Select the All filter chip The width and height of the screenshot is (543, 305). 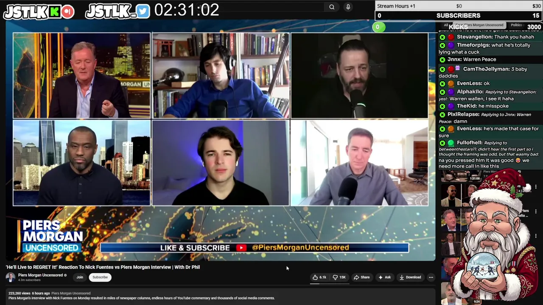(445, 25)
